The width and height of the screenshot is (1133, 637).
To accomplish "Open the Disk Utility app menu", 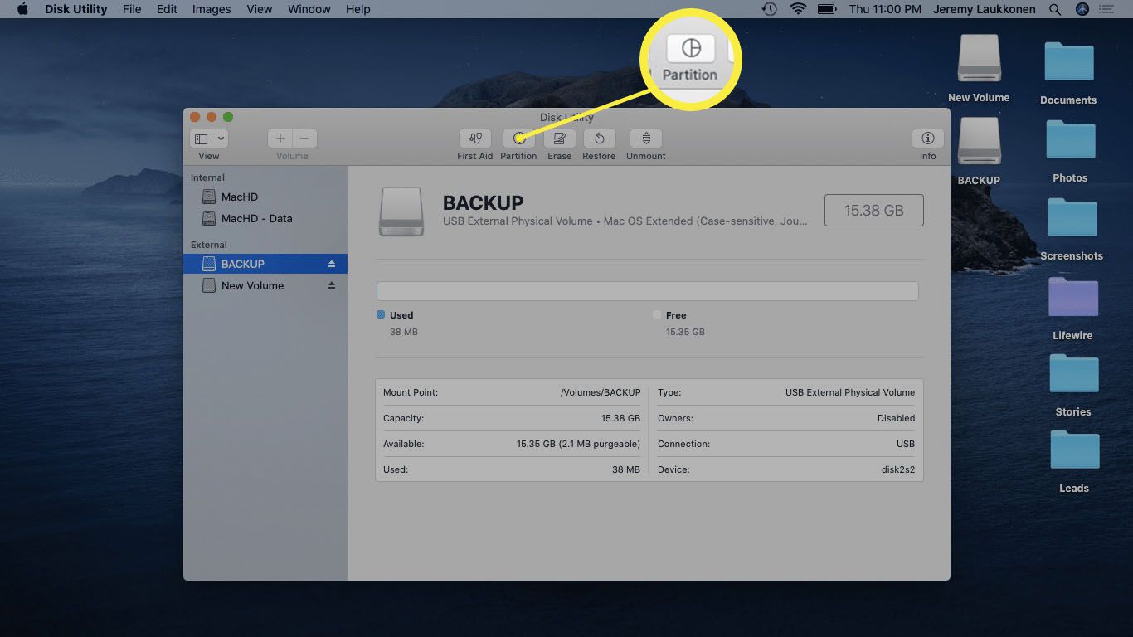I will (74, 9).
